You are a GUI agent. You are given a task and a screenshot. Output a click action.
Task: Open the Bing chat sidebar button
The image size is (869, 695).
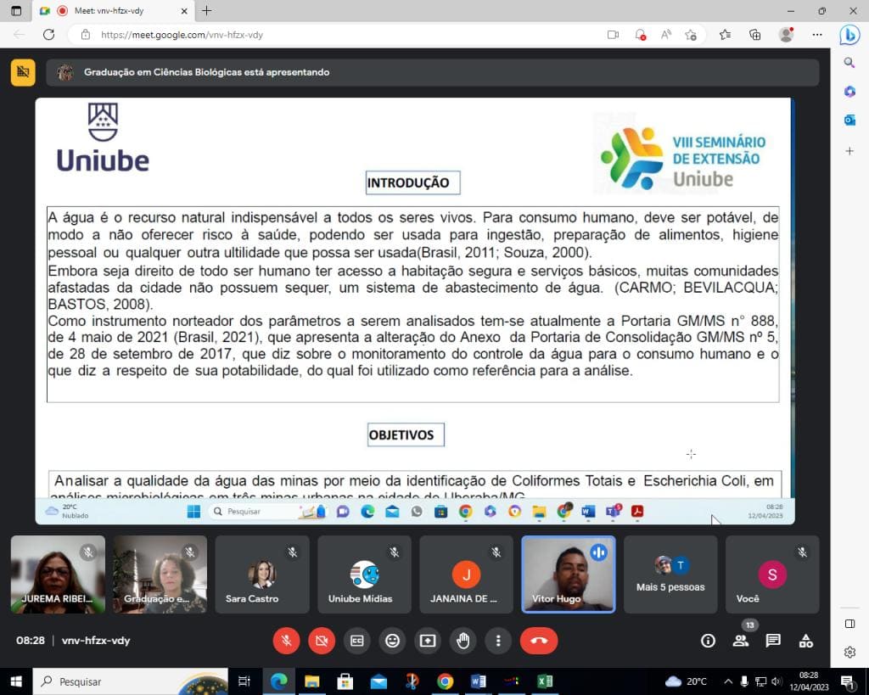pos(849,35)
